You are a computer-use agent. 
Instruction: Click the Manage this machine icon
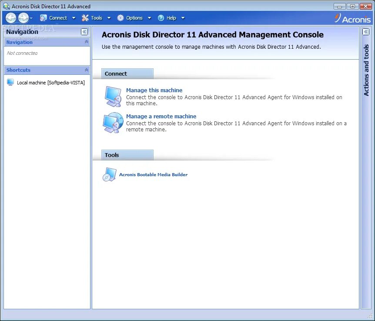(113, 97)
